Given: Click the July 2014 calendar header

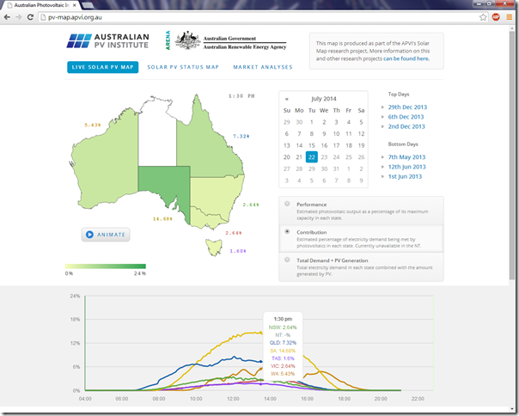Looking at the screenshot, I should tap(323, 99).
